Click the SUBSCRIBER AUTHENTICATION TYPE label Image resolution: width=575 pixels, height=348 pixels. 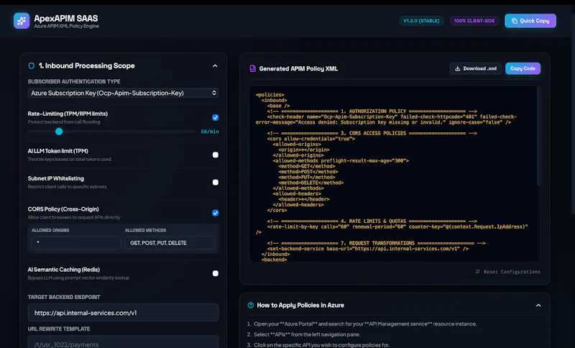74,81
